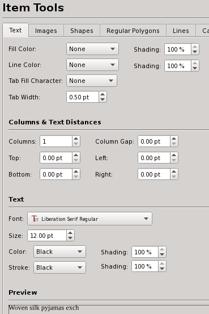Decrease the Column Gap value
Image resolution: width=209 pixels, height=314 pixels.
tap(174, 144)
